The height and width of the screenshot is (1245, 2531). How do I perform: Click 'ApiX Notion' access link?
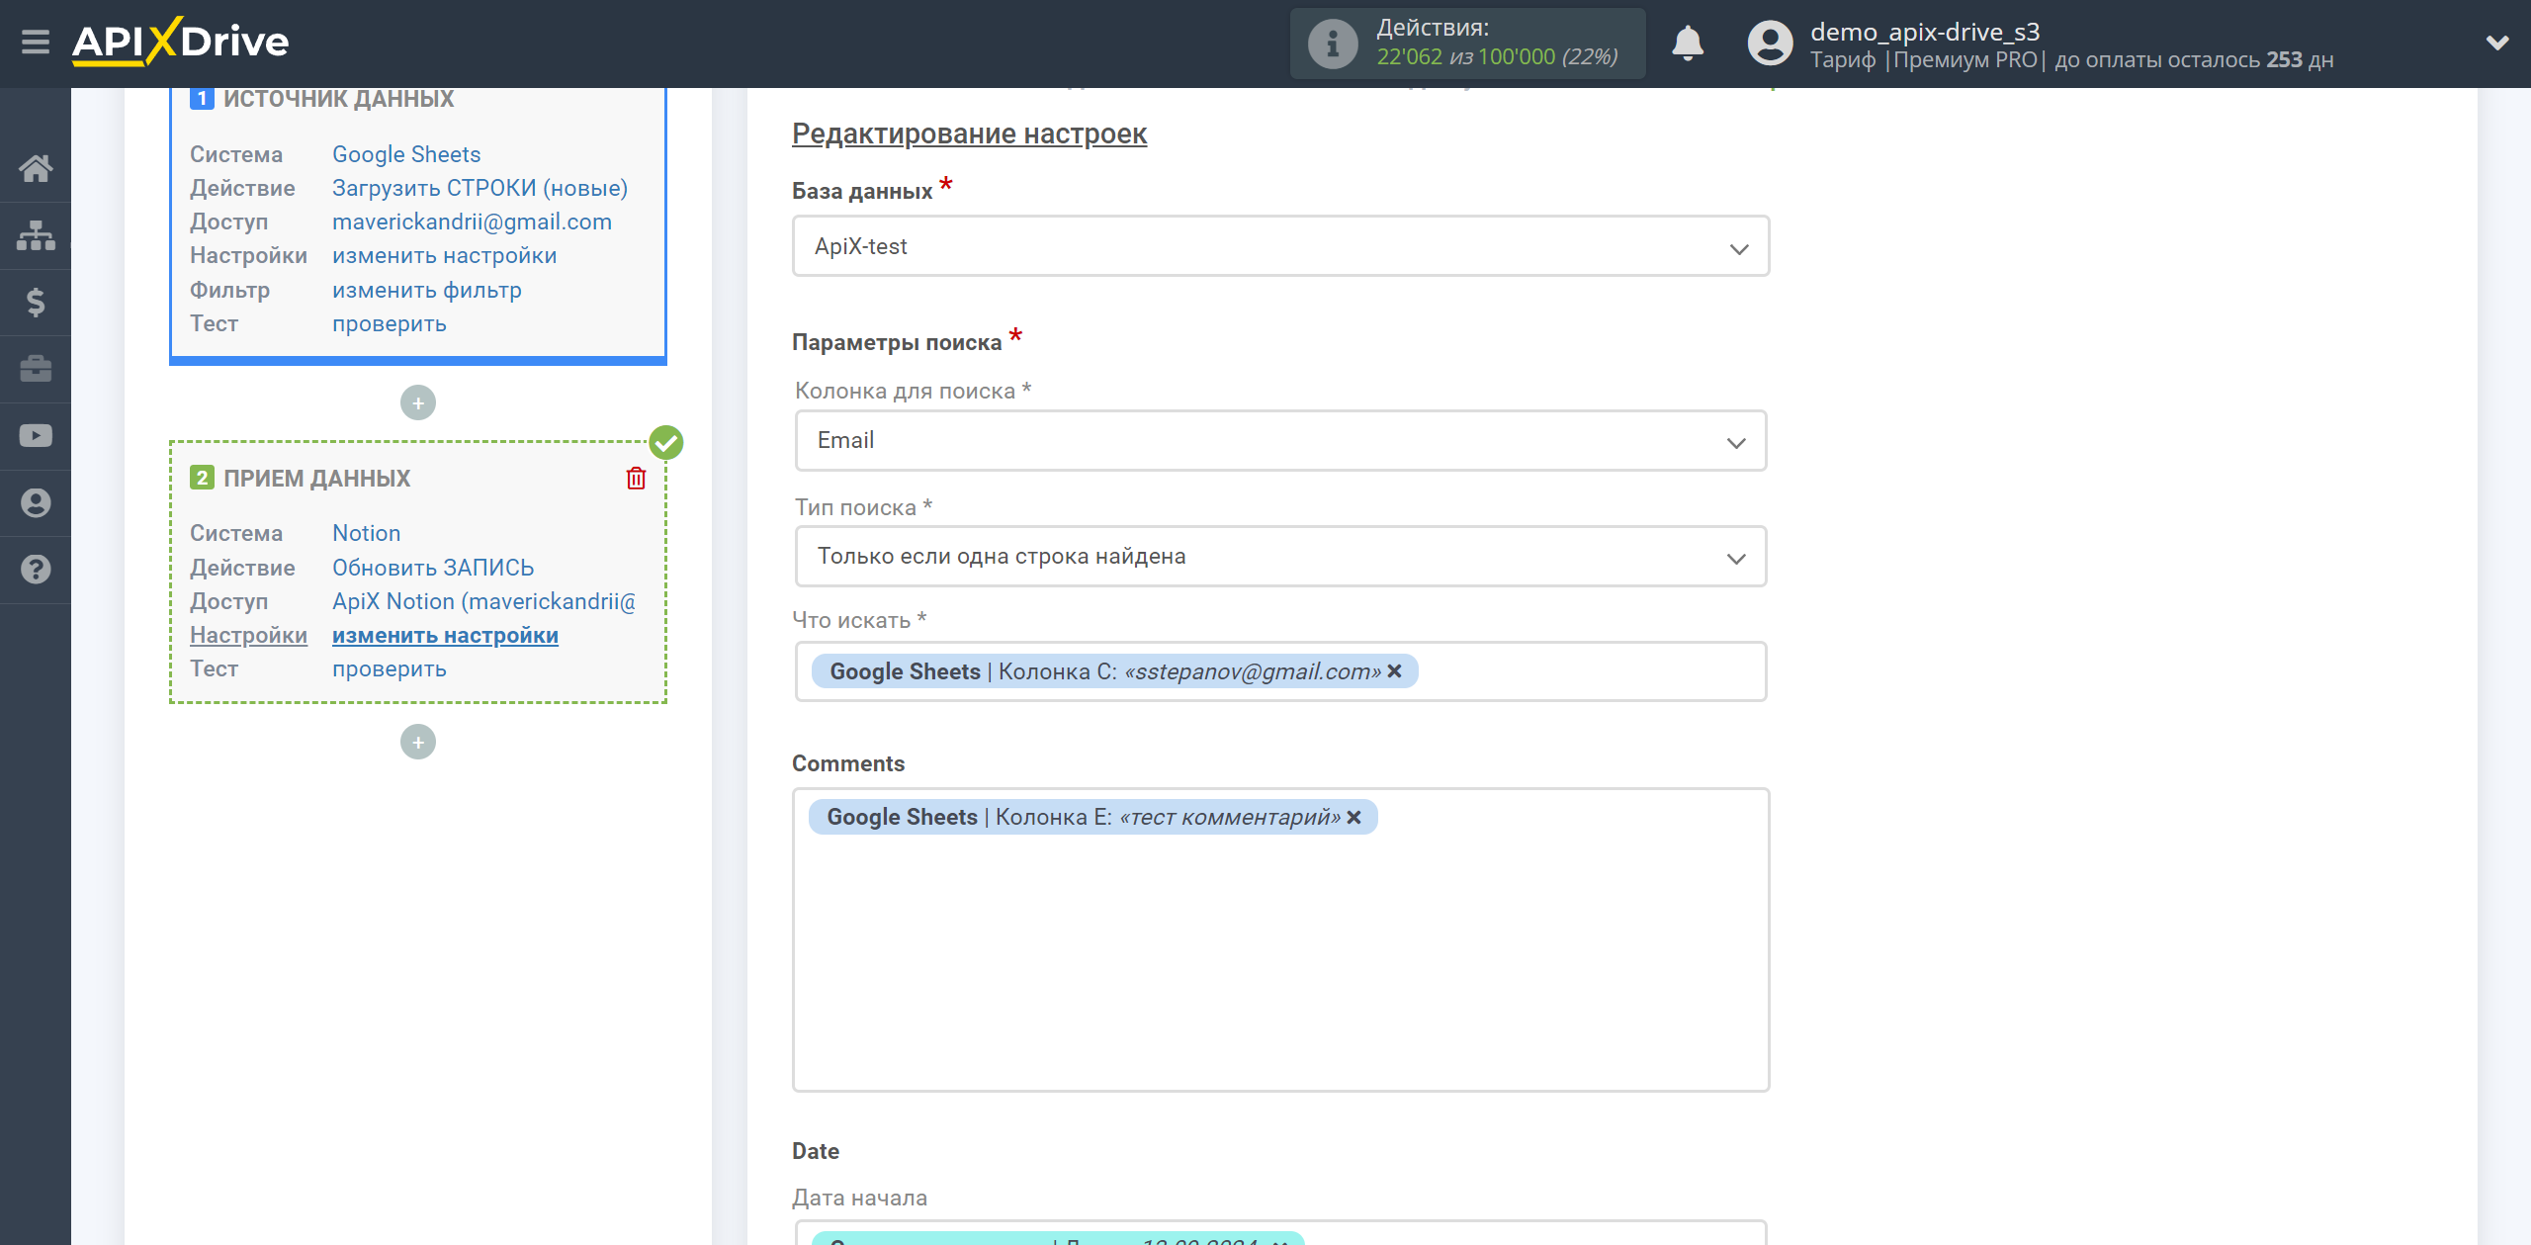(483, 601)
